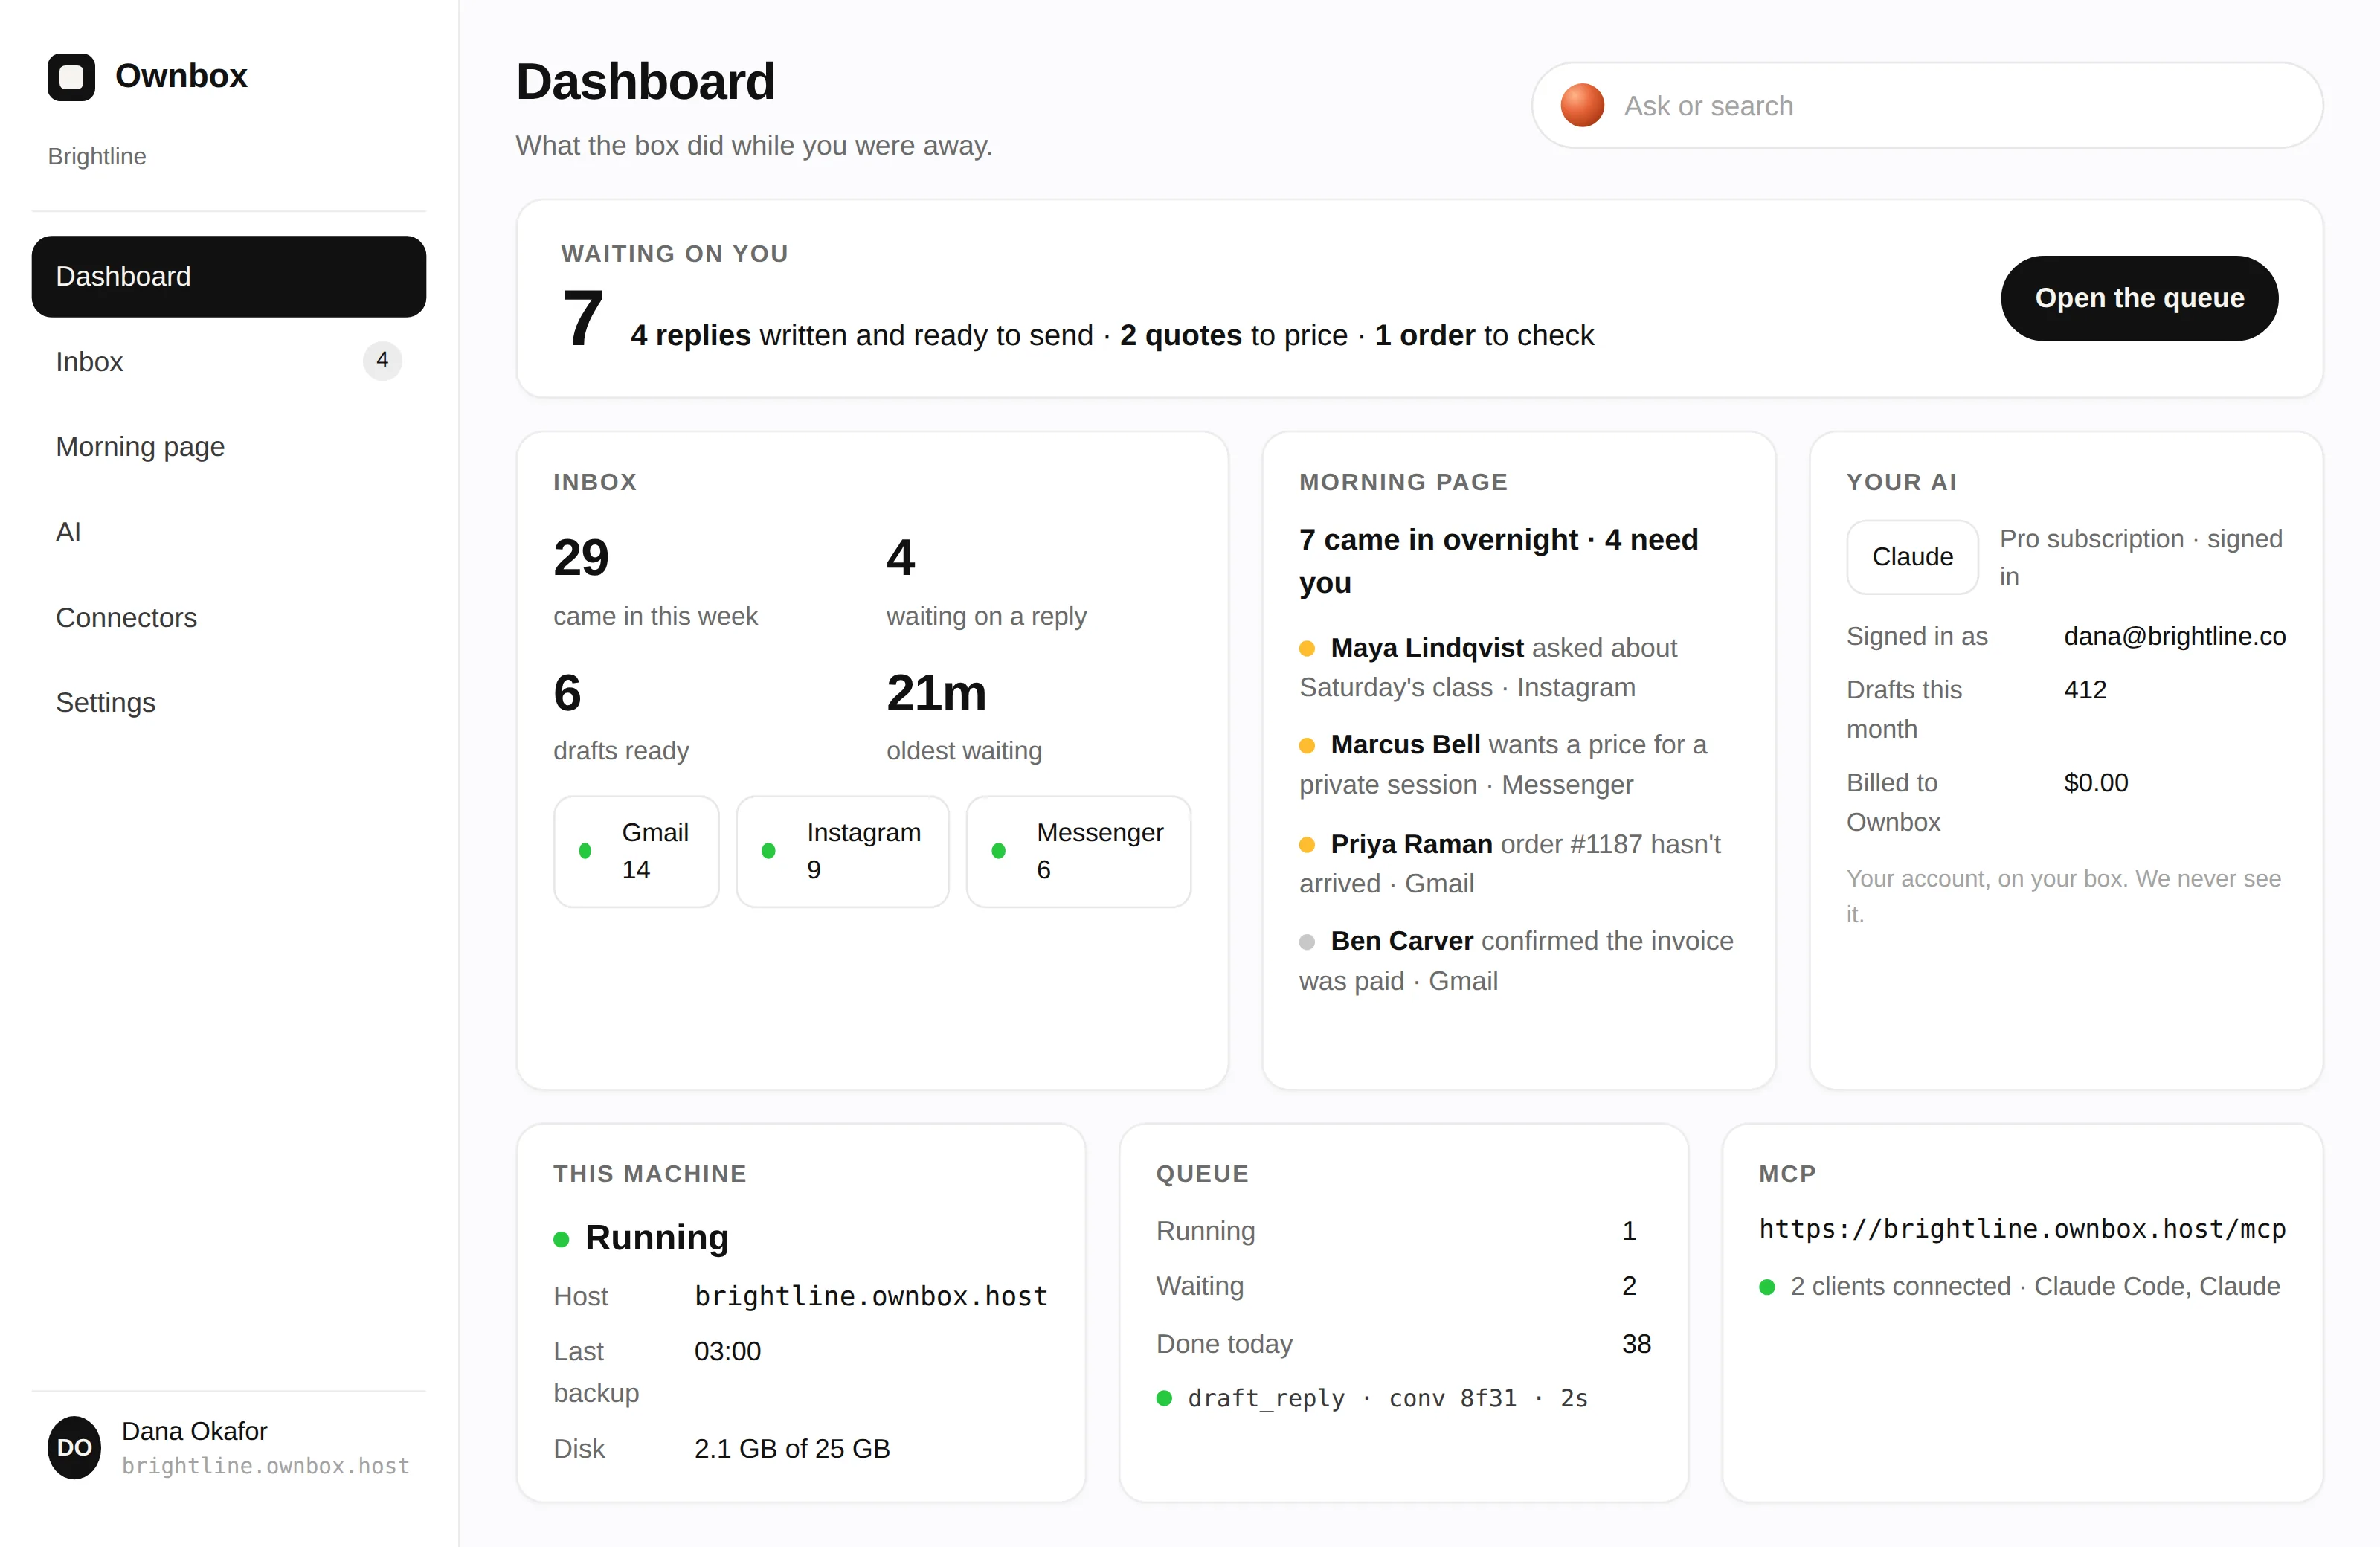Open the AI sidebar item

(x=229, y=532)
